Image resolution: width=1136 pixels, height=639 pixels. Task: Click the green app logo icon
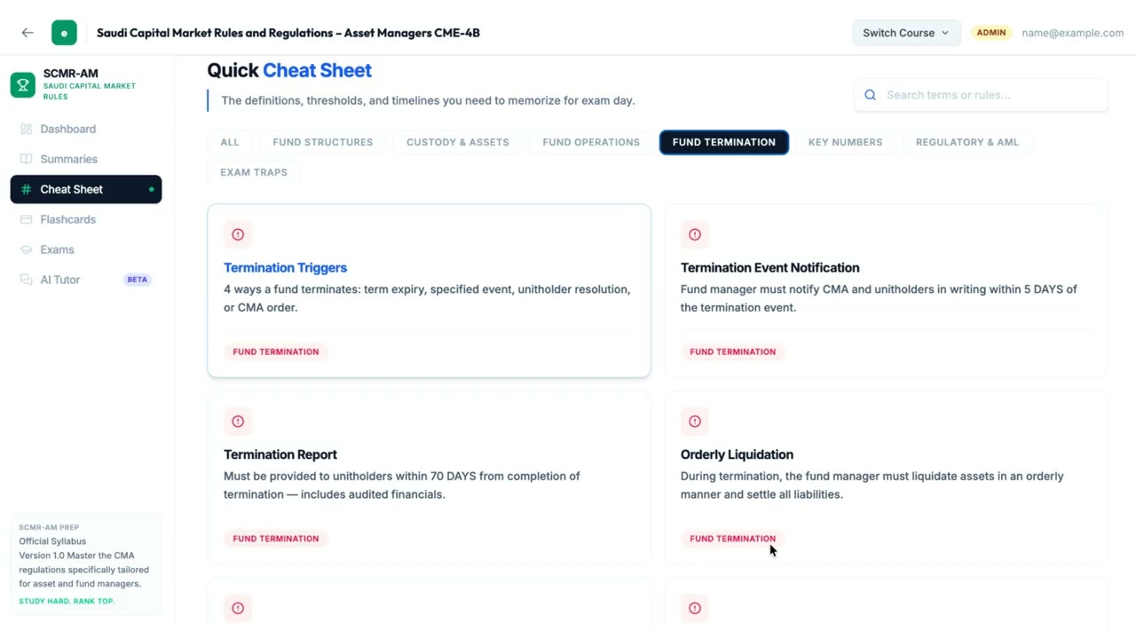64,33
